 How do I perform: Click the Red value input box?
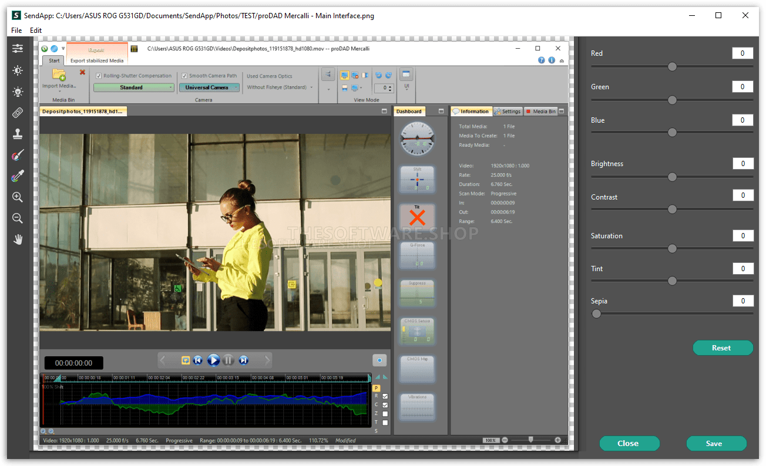pyautogui.click(x=743, y=53)
